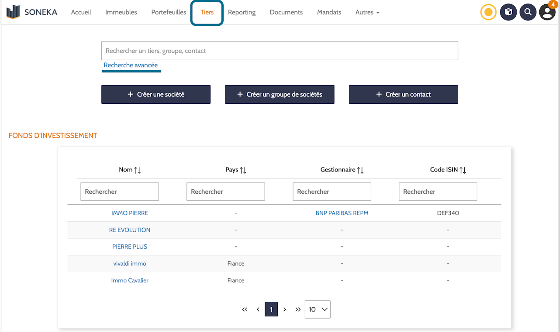The height and width of the screenshot is (332, 559).
Task: Click Créer une société button
Action: pyautogui.click(x=156, y=94)
